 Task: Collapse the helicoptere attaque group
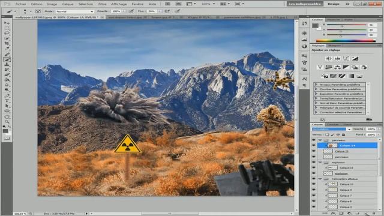320,179
